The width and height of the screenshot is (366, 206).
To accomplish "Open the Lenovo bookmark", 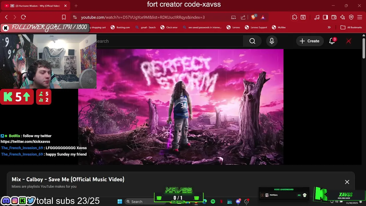I will [233, 27].
